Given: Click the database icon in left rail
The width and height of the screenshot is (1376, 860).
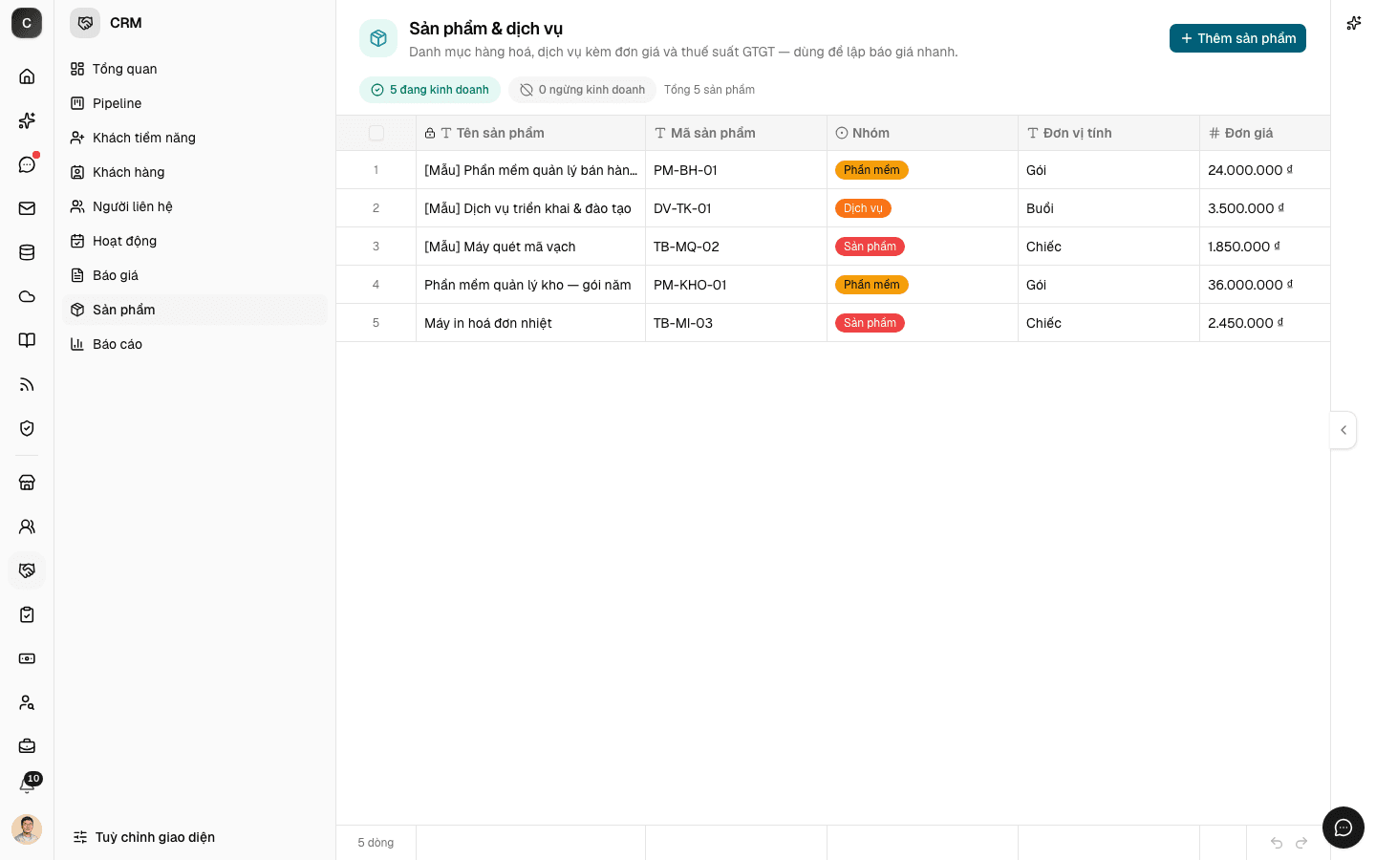Looking at the screenshot, I should 27,252.
